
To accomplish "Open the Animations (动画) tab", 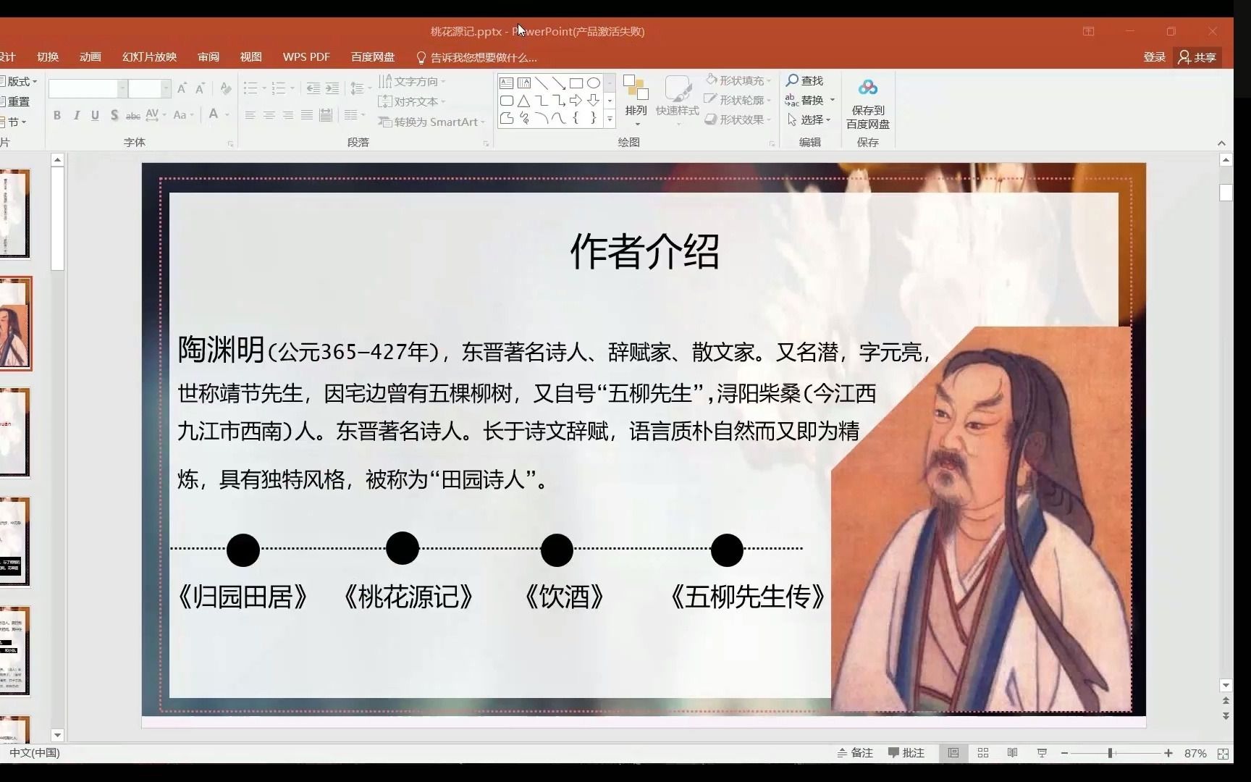I will [90, 57].
